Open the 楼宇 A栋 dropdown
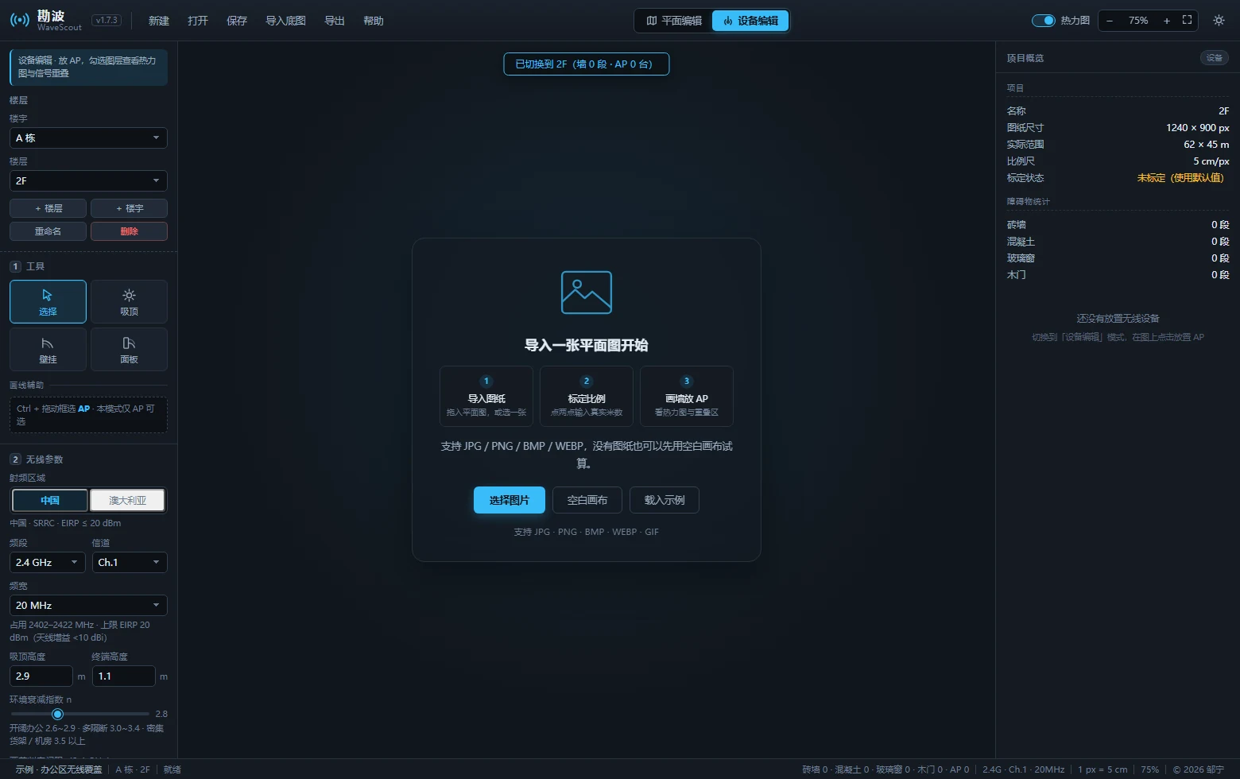 [x=88, y=138]
